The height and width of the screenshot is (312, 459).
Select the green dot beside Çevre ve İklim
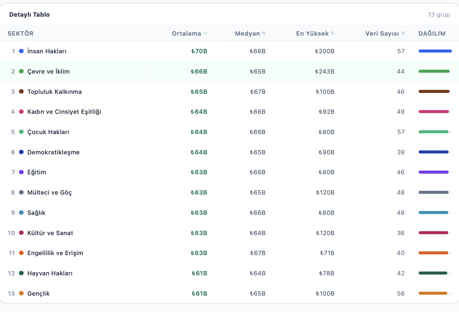[x=21, y=71]
